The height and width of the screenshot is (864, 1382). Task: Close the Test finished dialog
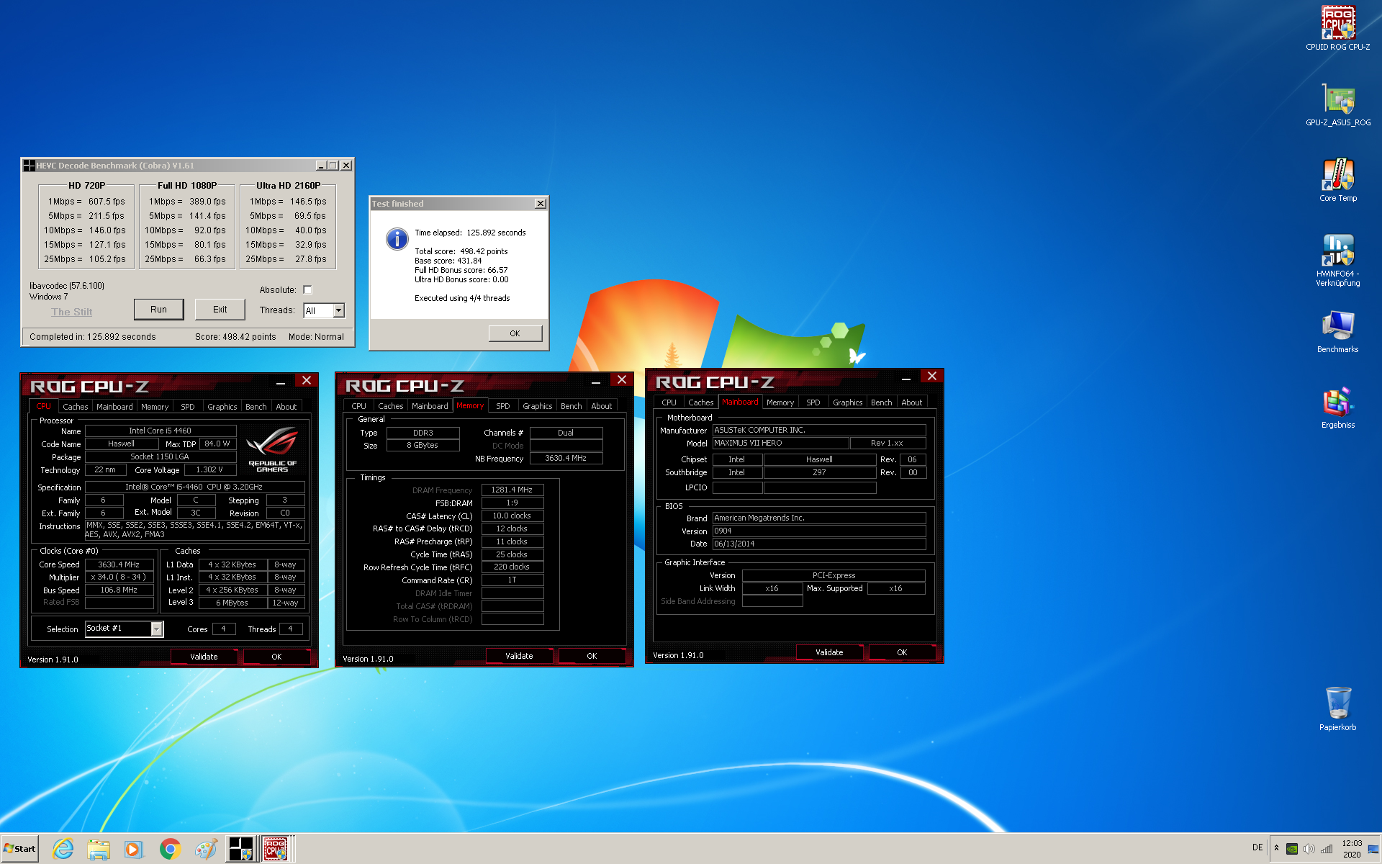(x=541, y=204)
